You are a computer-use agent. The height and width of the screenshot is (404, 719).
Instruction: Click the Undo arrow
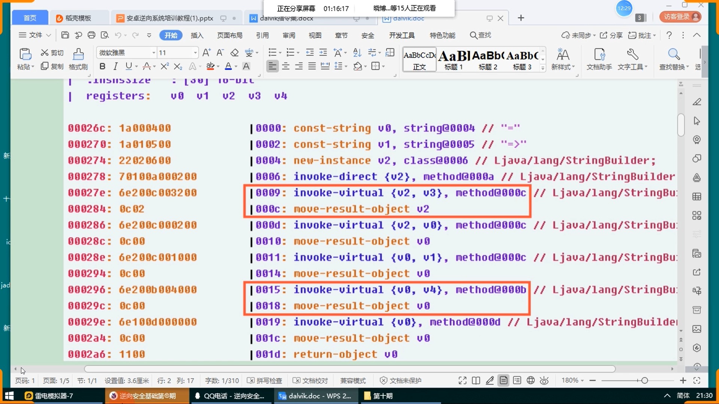tap(118, 35)
